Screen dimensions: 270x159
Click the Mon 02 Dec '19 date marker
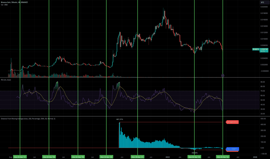coord(78,157)
